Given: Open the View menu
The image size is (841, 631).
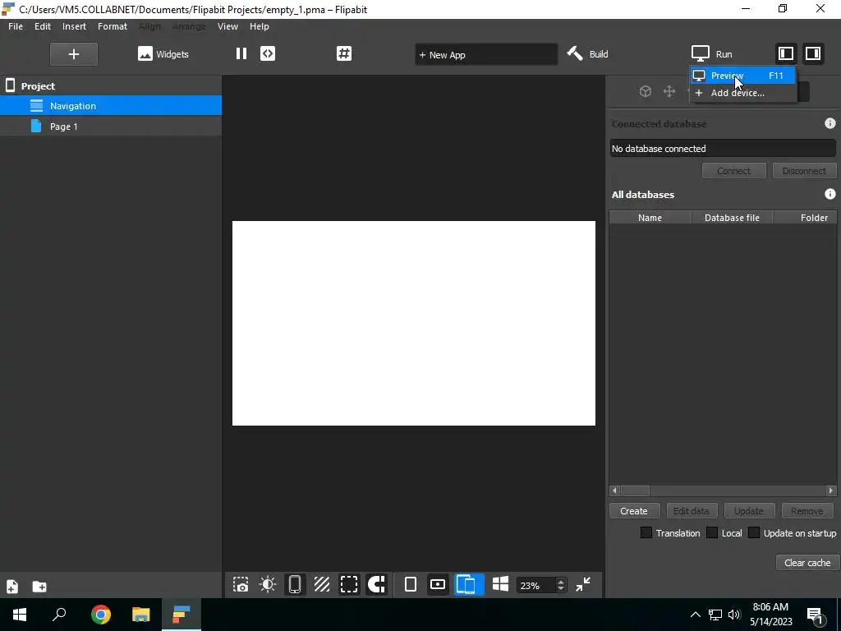Looking at the screenshot, I should point(227,26).
